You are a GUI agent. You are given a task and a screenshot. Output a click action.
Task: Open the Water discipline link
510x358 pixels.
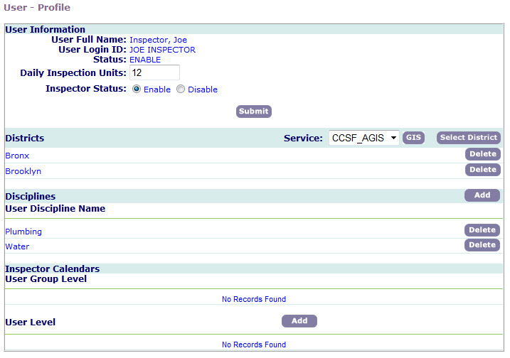[x=17, y=246]
